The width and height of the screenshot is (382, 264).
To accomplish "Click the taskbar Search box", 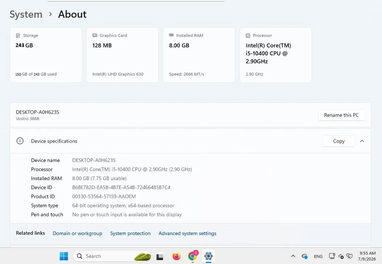I will tap(112, 256).
